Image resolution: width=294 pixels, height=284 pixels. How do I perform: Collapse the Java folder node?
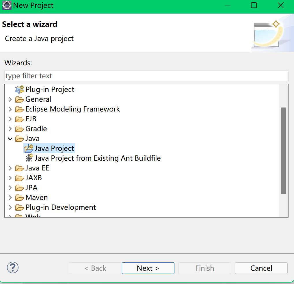10,139
